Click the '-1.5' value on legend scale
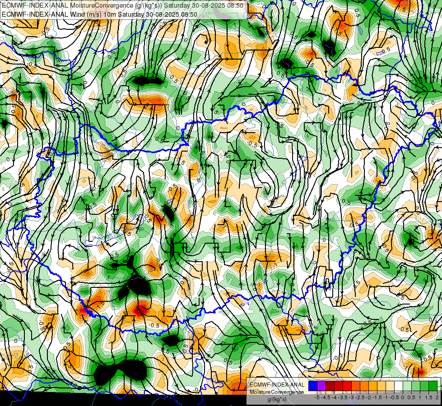 pos(377,397)
